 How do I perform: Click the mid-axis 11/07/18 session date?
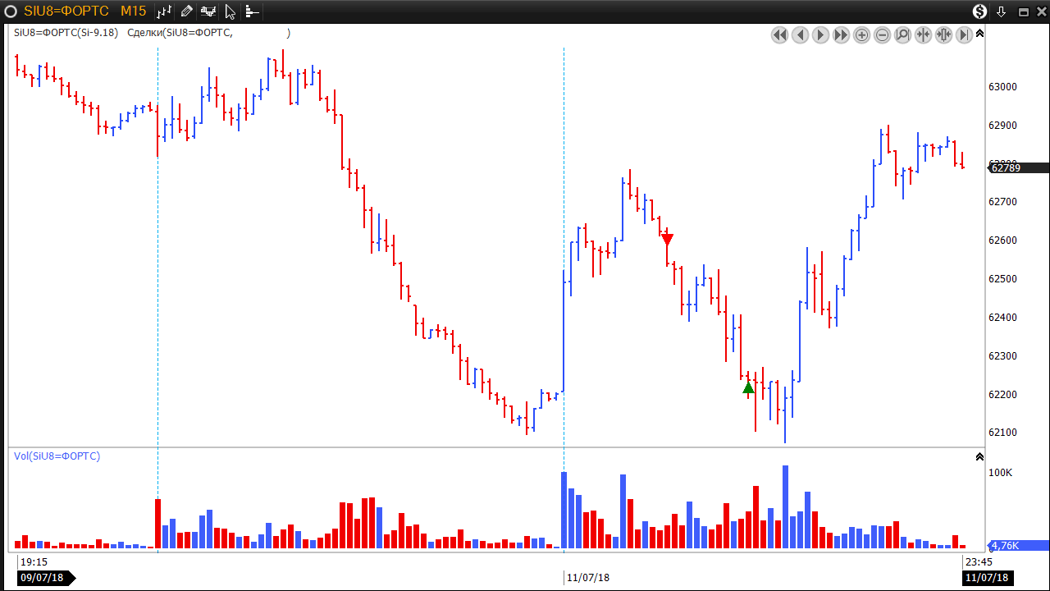pyautogui.click(x=588, y=578)
